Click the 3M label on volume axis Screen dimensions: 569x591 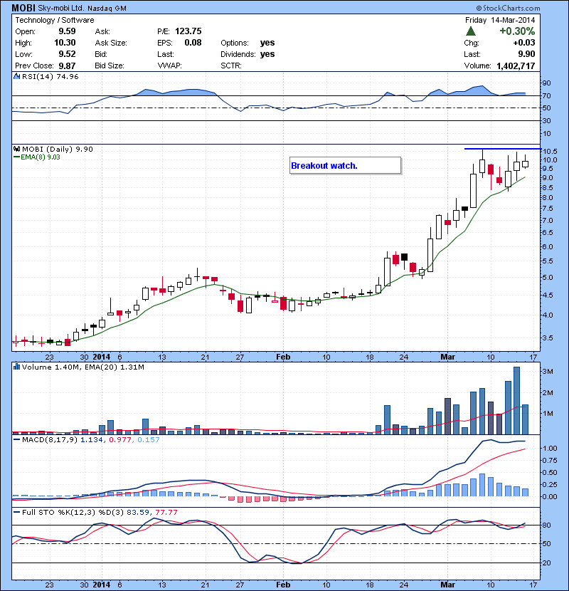(x=548, y=371)
